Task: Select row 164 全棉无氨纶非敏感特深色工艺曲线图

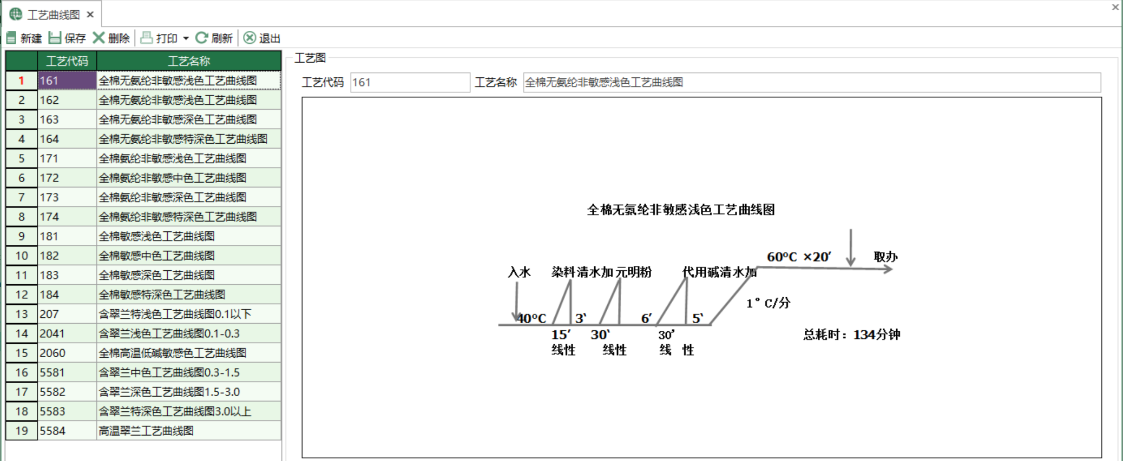Action: tap(143, 139)
